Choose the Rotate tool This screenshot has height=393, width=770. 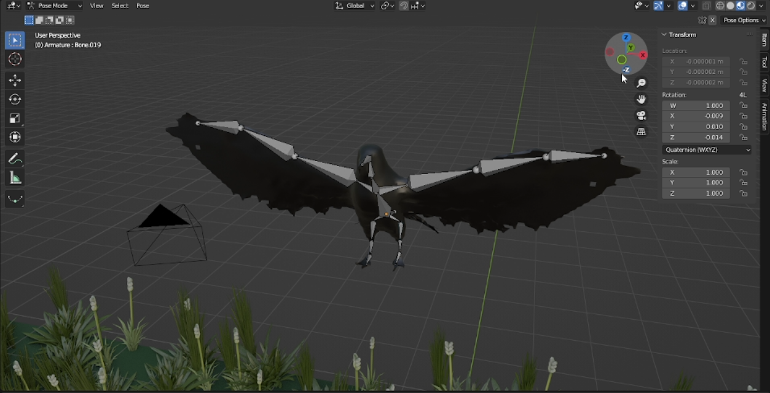click(x=15, y=99)
